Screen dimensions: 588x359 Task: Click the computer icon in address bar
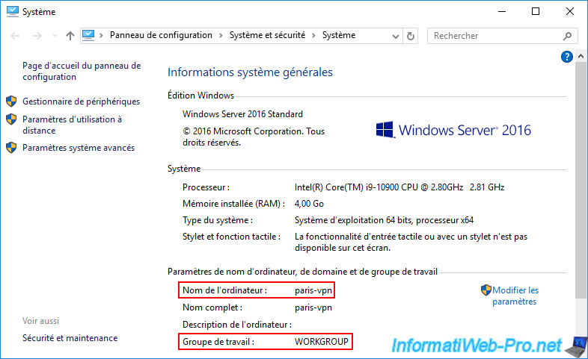click(89, 35)
